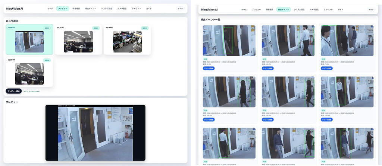The width and height of the screenshot is (382, 166).
Task: Go to 検出イベント tab in left window
Action: point(90,9)
